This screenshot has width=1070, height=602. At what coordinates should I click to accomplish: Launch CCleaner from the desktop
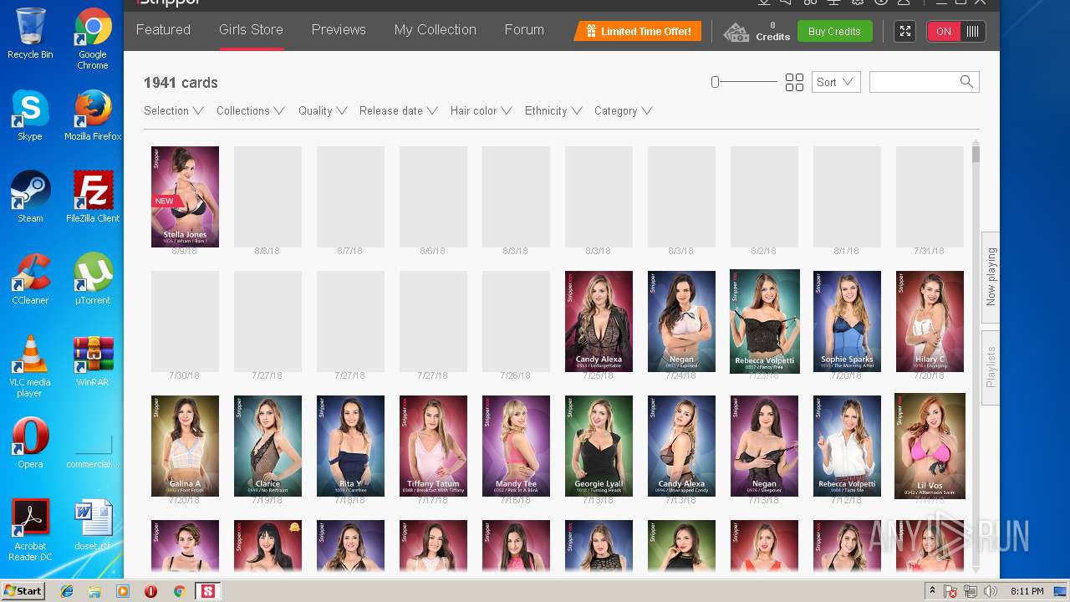point(30,279)
